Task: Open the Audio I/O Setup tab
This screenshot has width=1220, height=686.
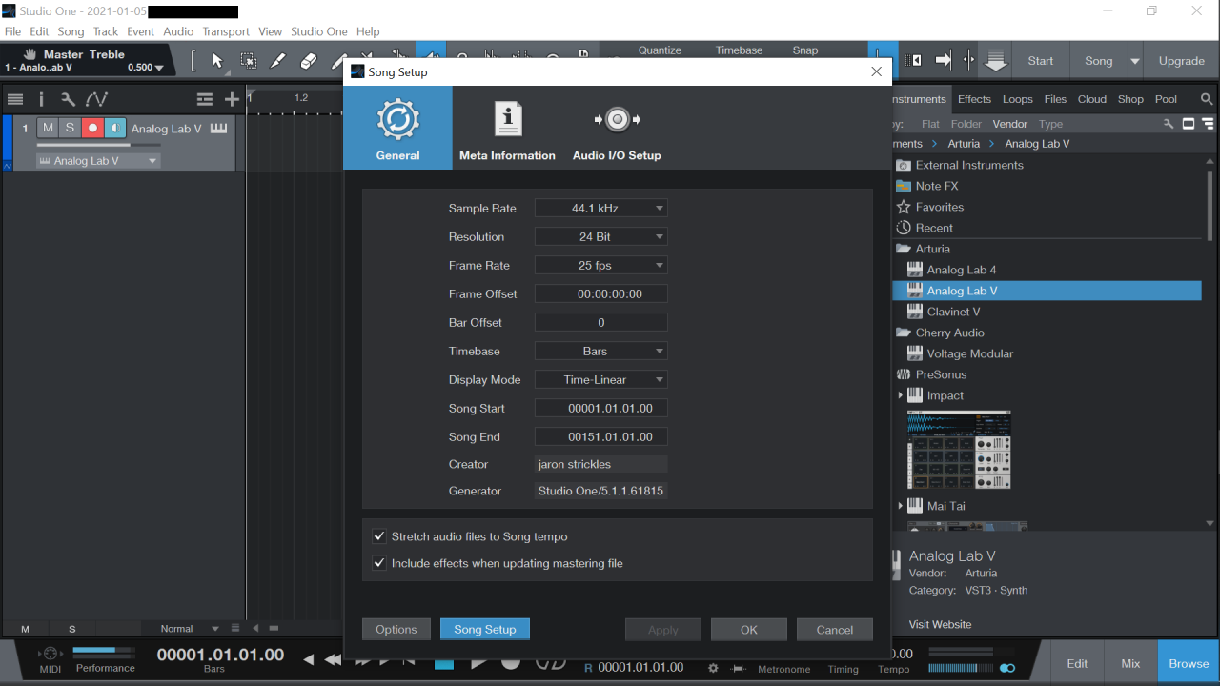Action: pos(617,128)
